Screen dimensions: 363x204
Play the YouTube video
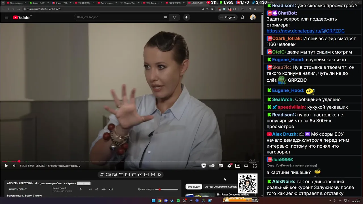(x=6, y=166)
